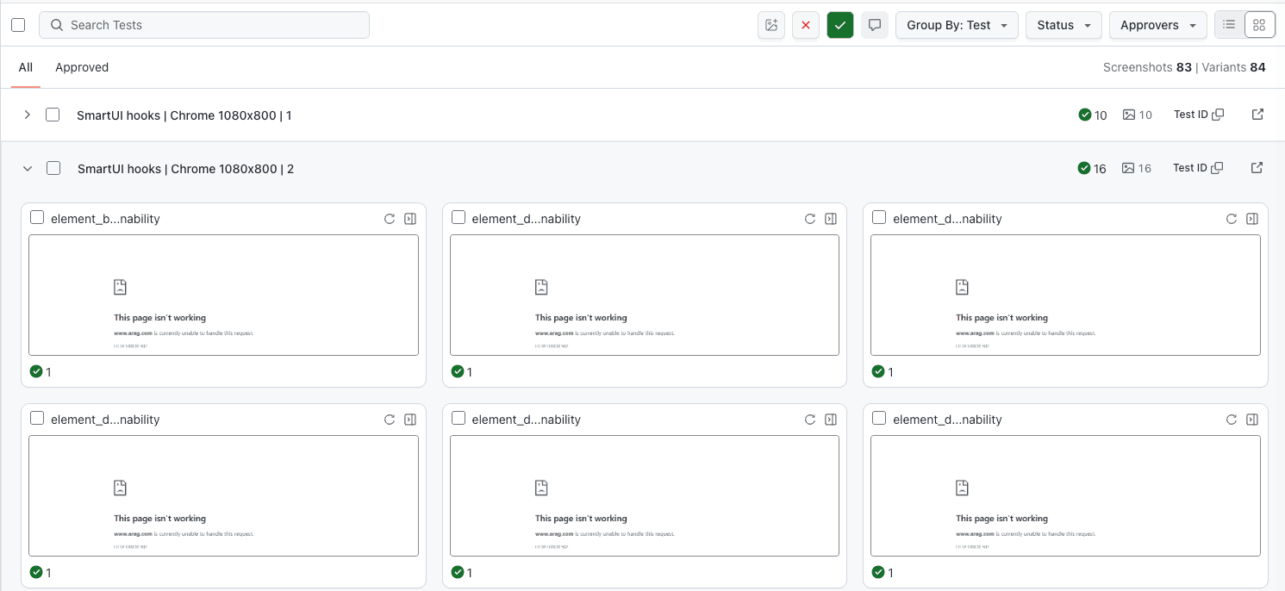This screenshot has height=591, width=1285.
Task: Open the Status filter dropdown
Action: click(1064, 25)
